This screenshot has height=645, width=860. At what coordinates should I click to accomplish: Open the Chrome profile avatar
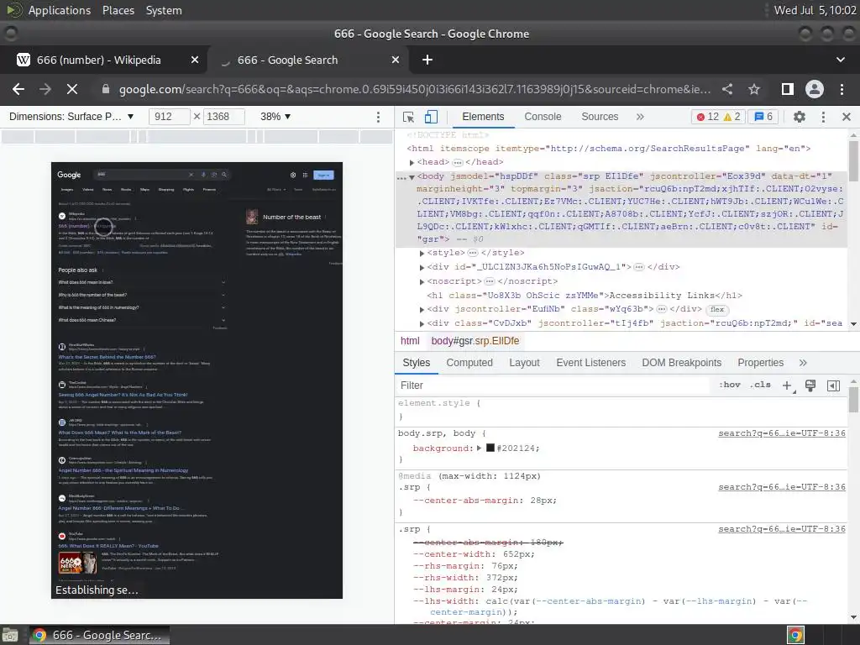point(815,89)
